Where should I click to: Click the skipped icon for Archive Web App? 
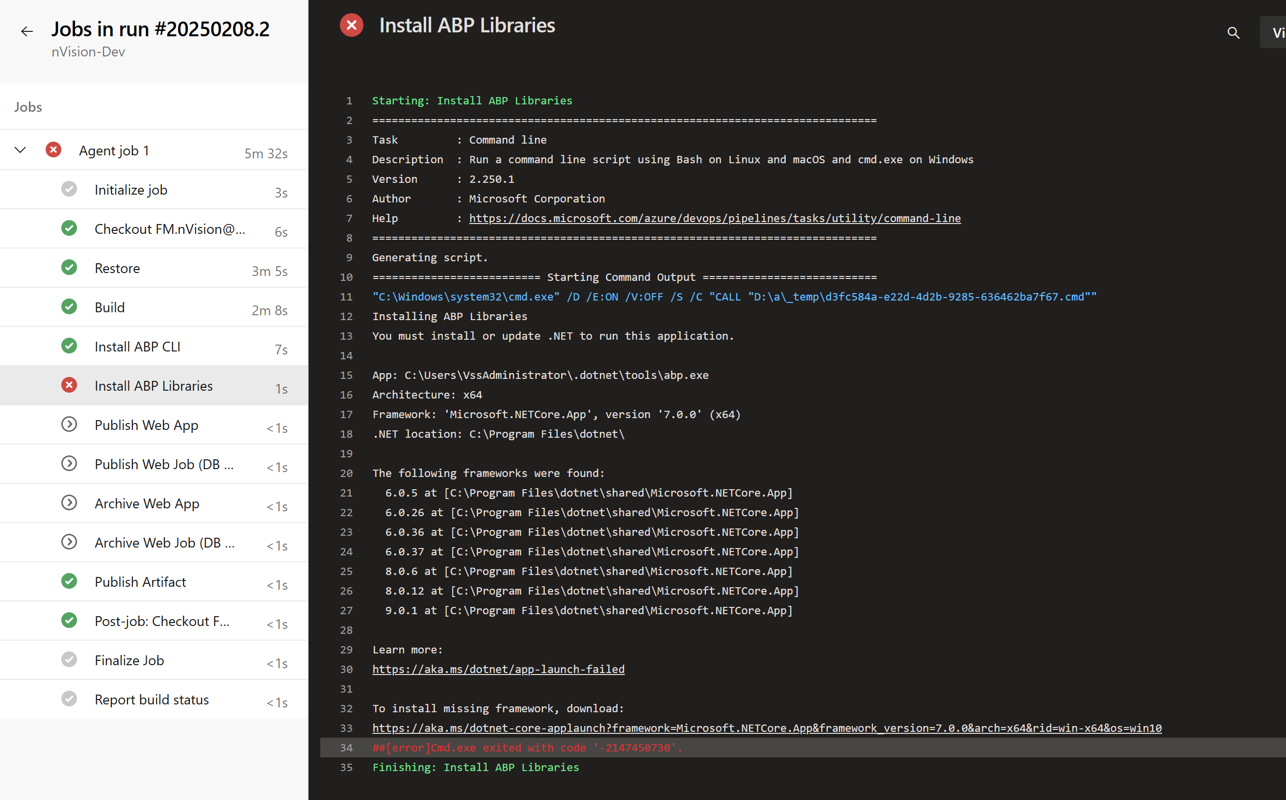pos(69,503)
